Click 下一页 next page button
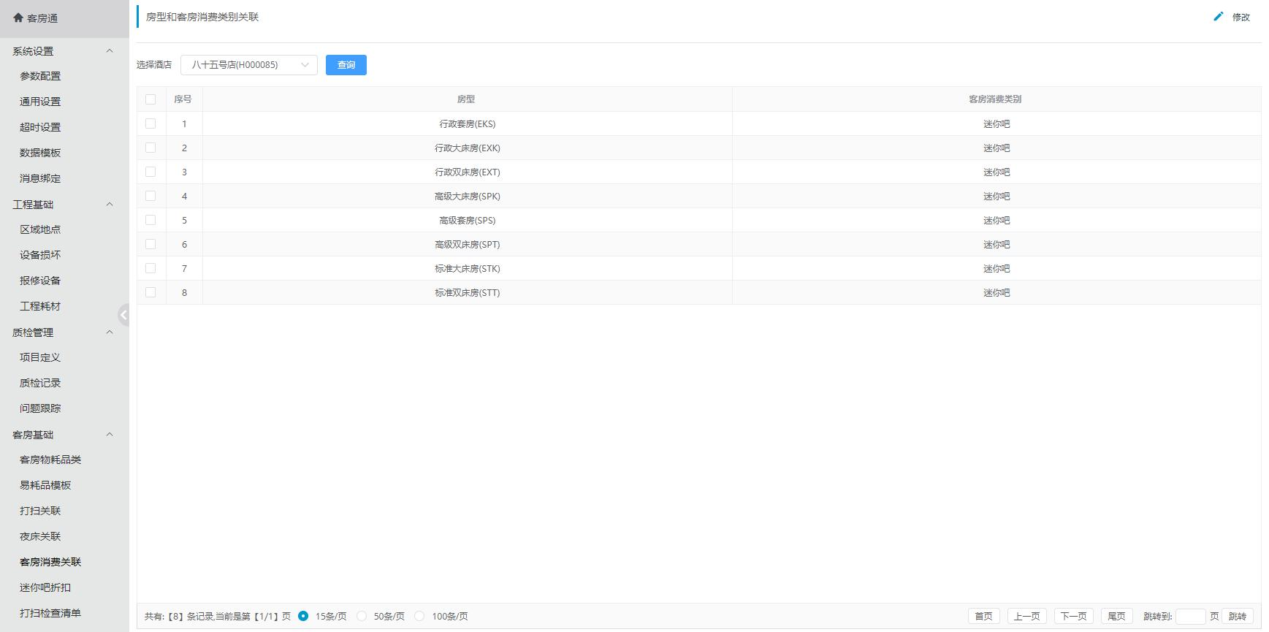1269x632 pixels. 1073,616
